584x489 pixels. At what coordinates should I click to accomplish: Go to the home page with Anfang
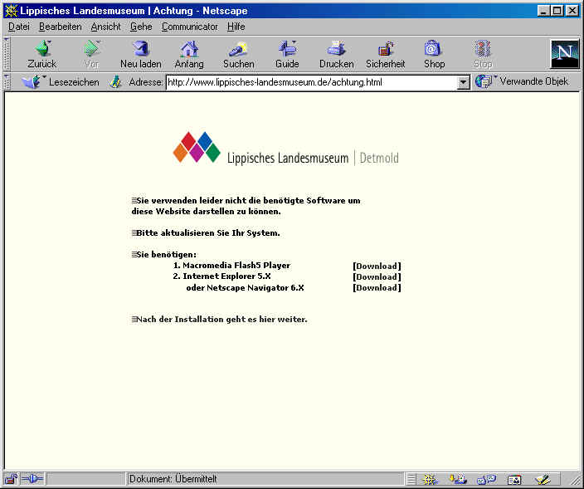[189, 55]
